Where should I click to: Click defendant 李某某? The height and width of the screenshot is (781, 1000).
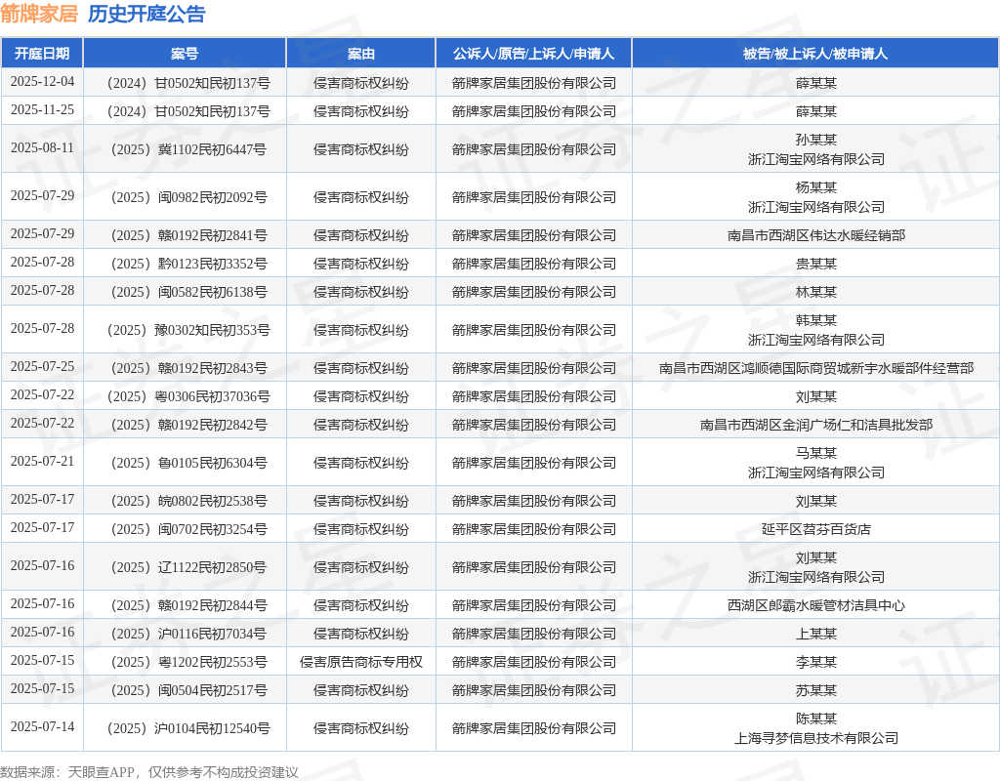tap(815, 662)
